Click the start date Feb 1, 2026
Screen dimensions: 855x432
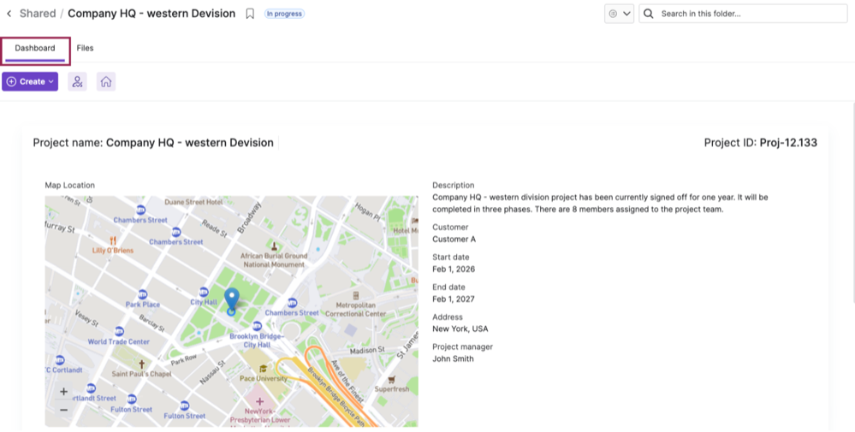[454, 269]
